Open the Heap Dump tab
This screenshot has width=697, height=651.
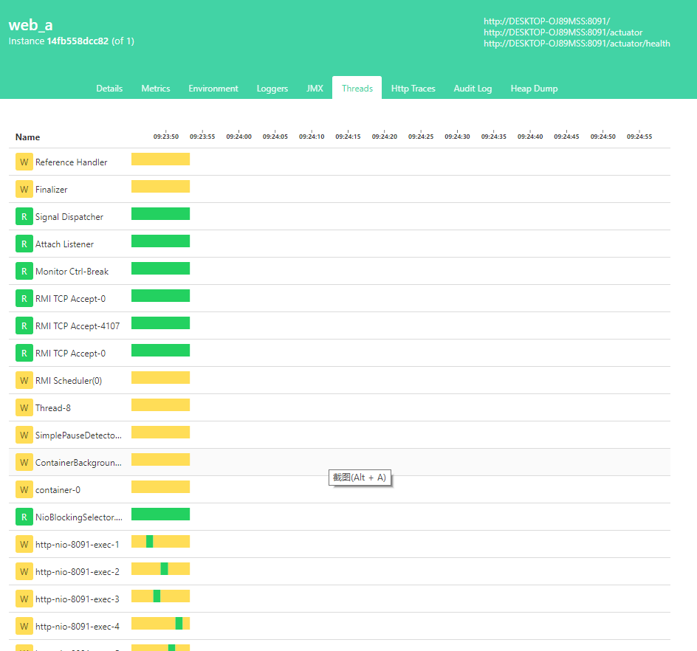click(x=534, y=89)
